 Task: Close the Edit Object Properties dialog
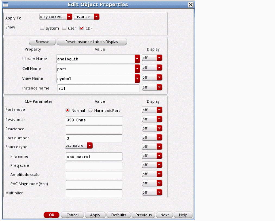(191, 5)
